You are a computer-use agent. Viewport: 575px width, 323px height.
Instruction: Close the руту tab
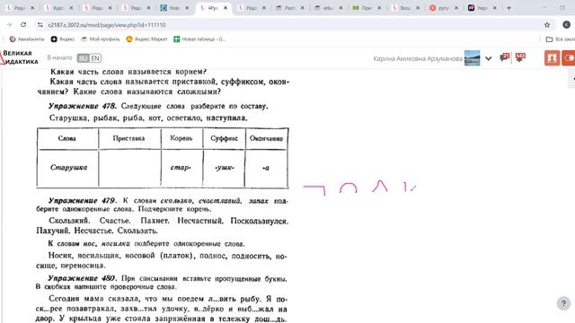pos(456,8)
